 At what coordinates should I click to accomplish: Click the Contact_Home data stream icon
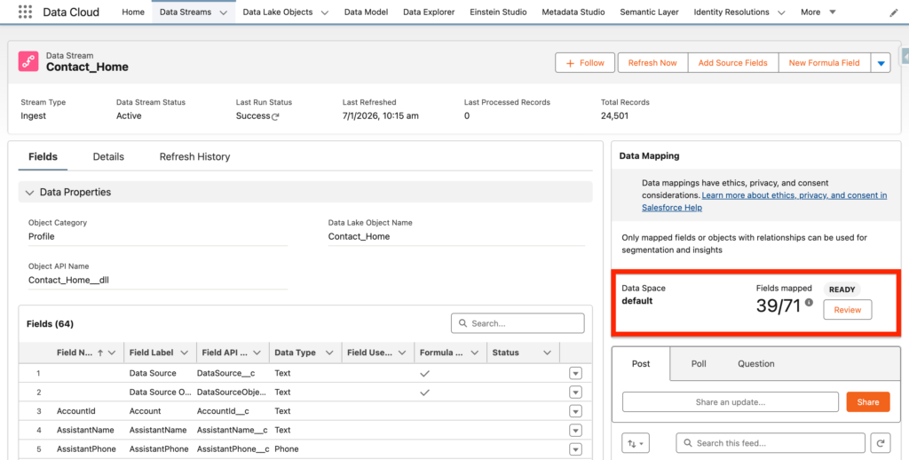click(x=29, y=61)
